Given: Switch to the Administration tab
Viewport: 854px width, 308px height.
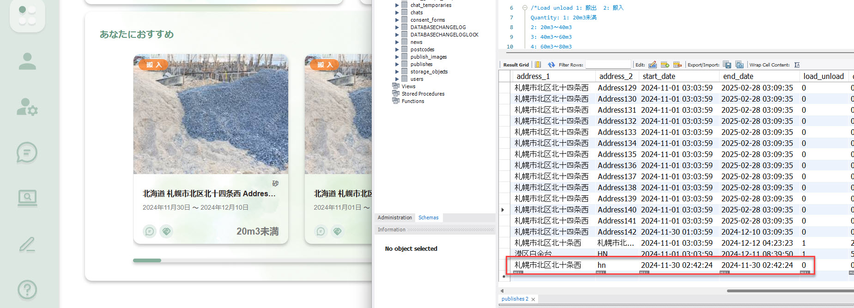Looking at the screenshot, I should pyautogui.click(x=394, y=217).
